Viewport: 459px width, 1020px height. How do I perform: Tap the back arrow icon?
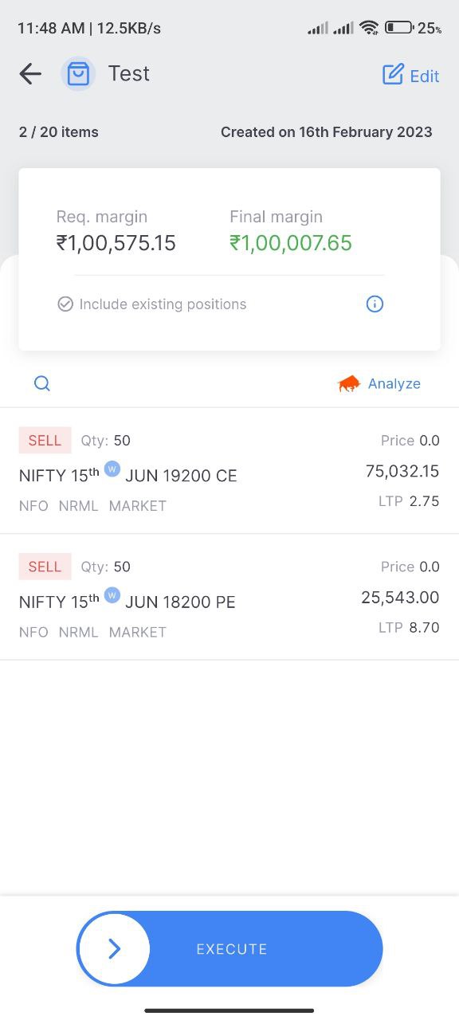(x=30, y=74)
